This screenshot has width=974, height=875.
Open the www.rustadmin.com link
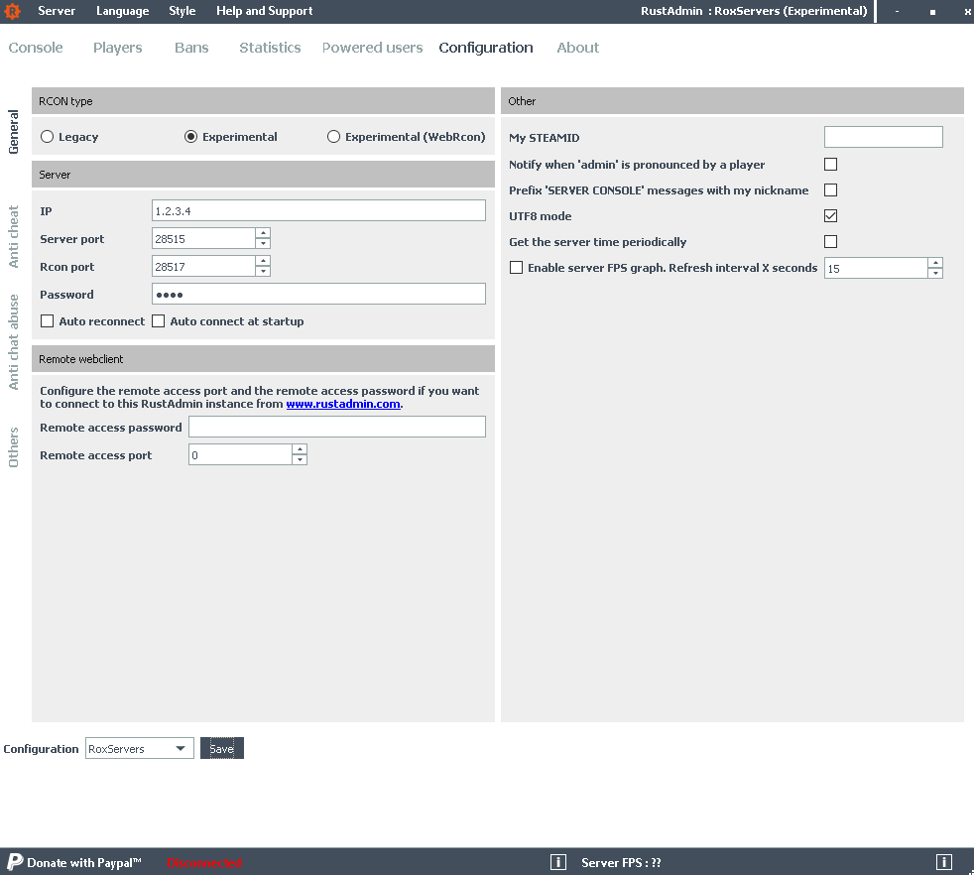(343, 404)
